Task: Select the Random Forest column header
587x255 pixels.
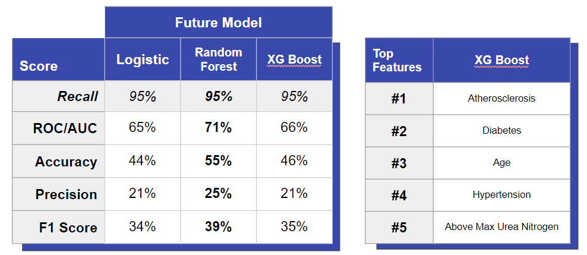Action: coord(218,59)
